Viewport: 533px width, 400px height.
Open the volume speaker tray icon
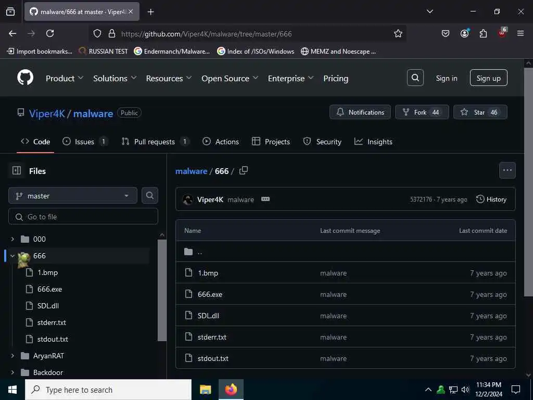465,390
